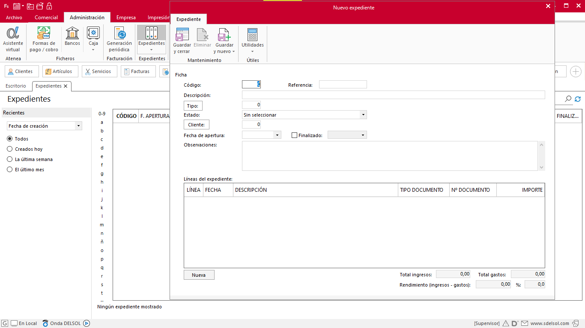Click into the Descripción input field
Image resolution: width=585 pixels, height=328 pixels.
click(393, 95)
